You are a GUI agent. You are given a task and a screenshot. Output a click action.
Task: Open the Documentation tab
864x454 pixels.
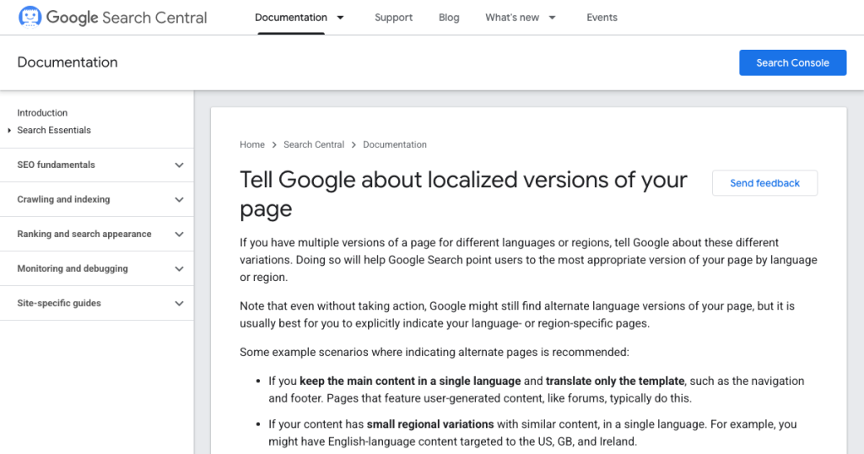tap(291, 18)
